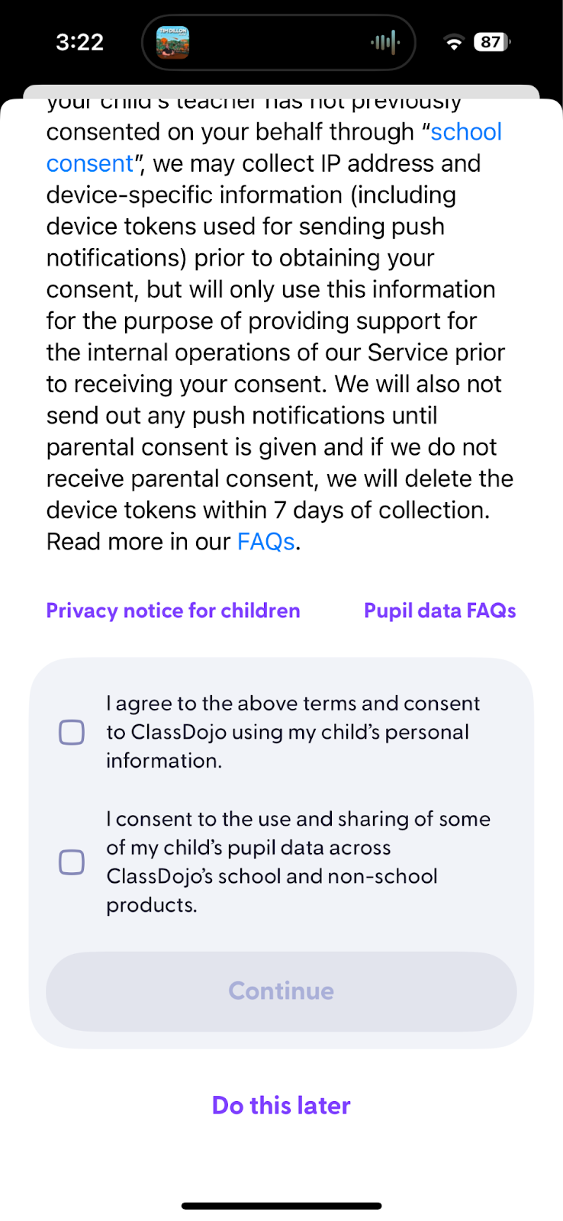Tap the 3:22 clock in status bar
Screen dimensions: 563x1221
pos(79,42)
